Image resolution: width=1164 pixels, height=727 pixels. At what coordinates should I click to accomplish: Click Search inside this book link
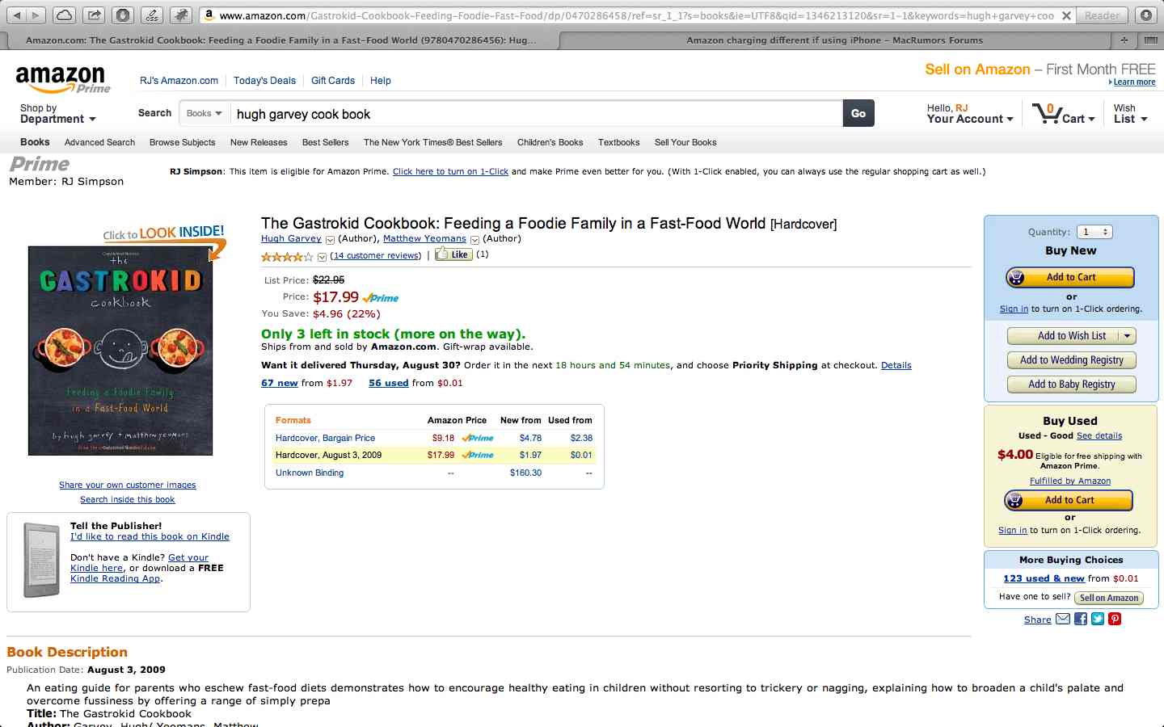coord(128,499)
